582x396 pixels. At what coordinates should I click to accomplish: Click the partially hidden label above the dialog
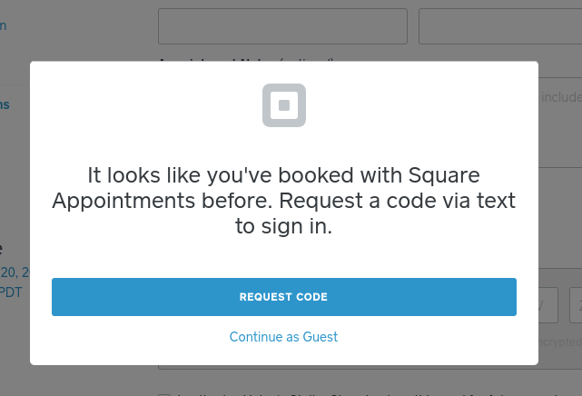[x=246, y=59]
